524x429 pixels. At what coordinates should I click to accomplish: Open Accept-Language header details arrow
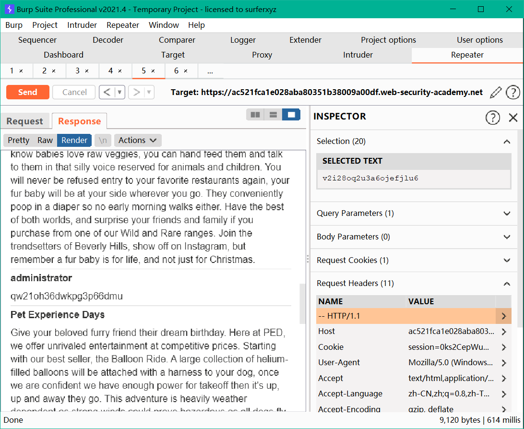coord(504,394)
